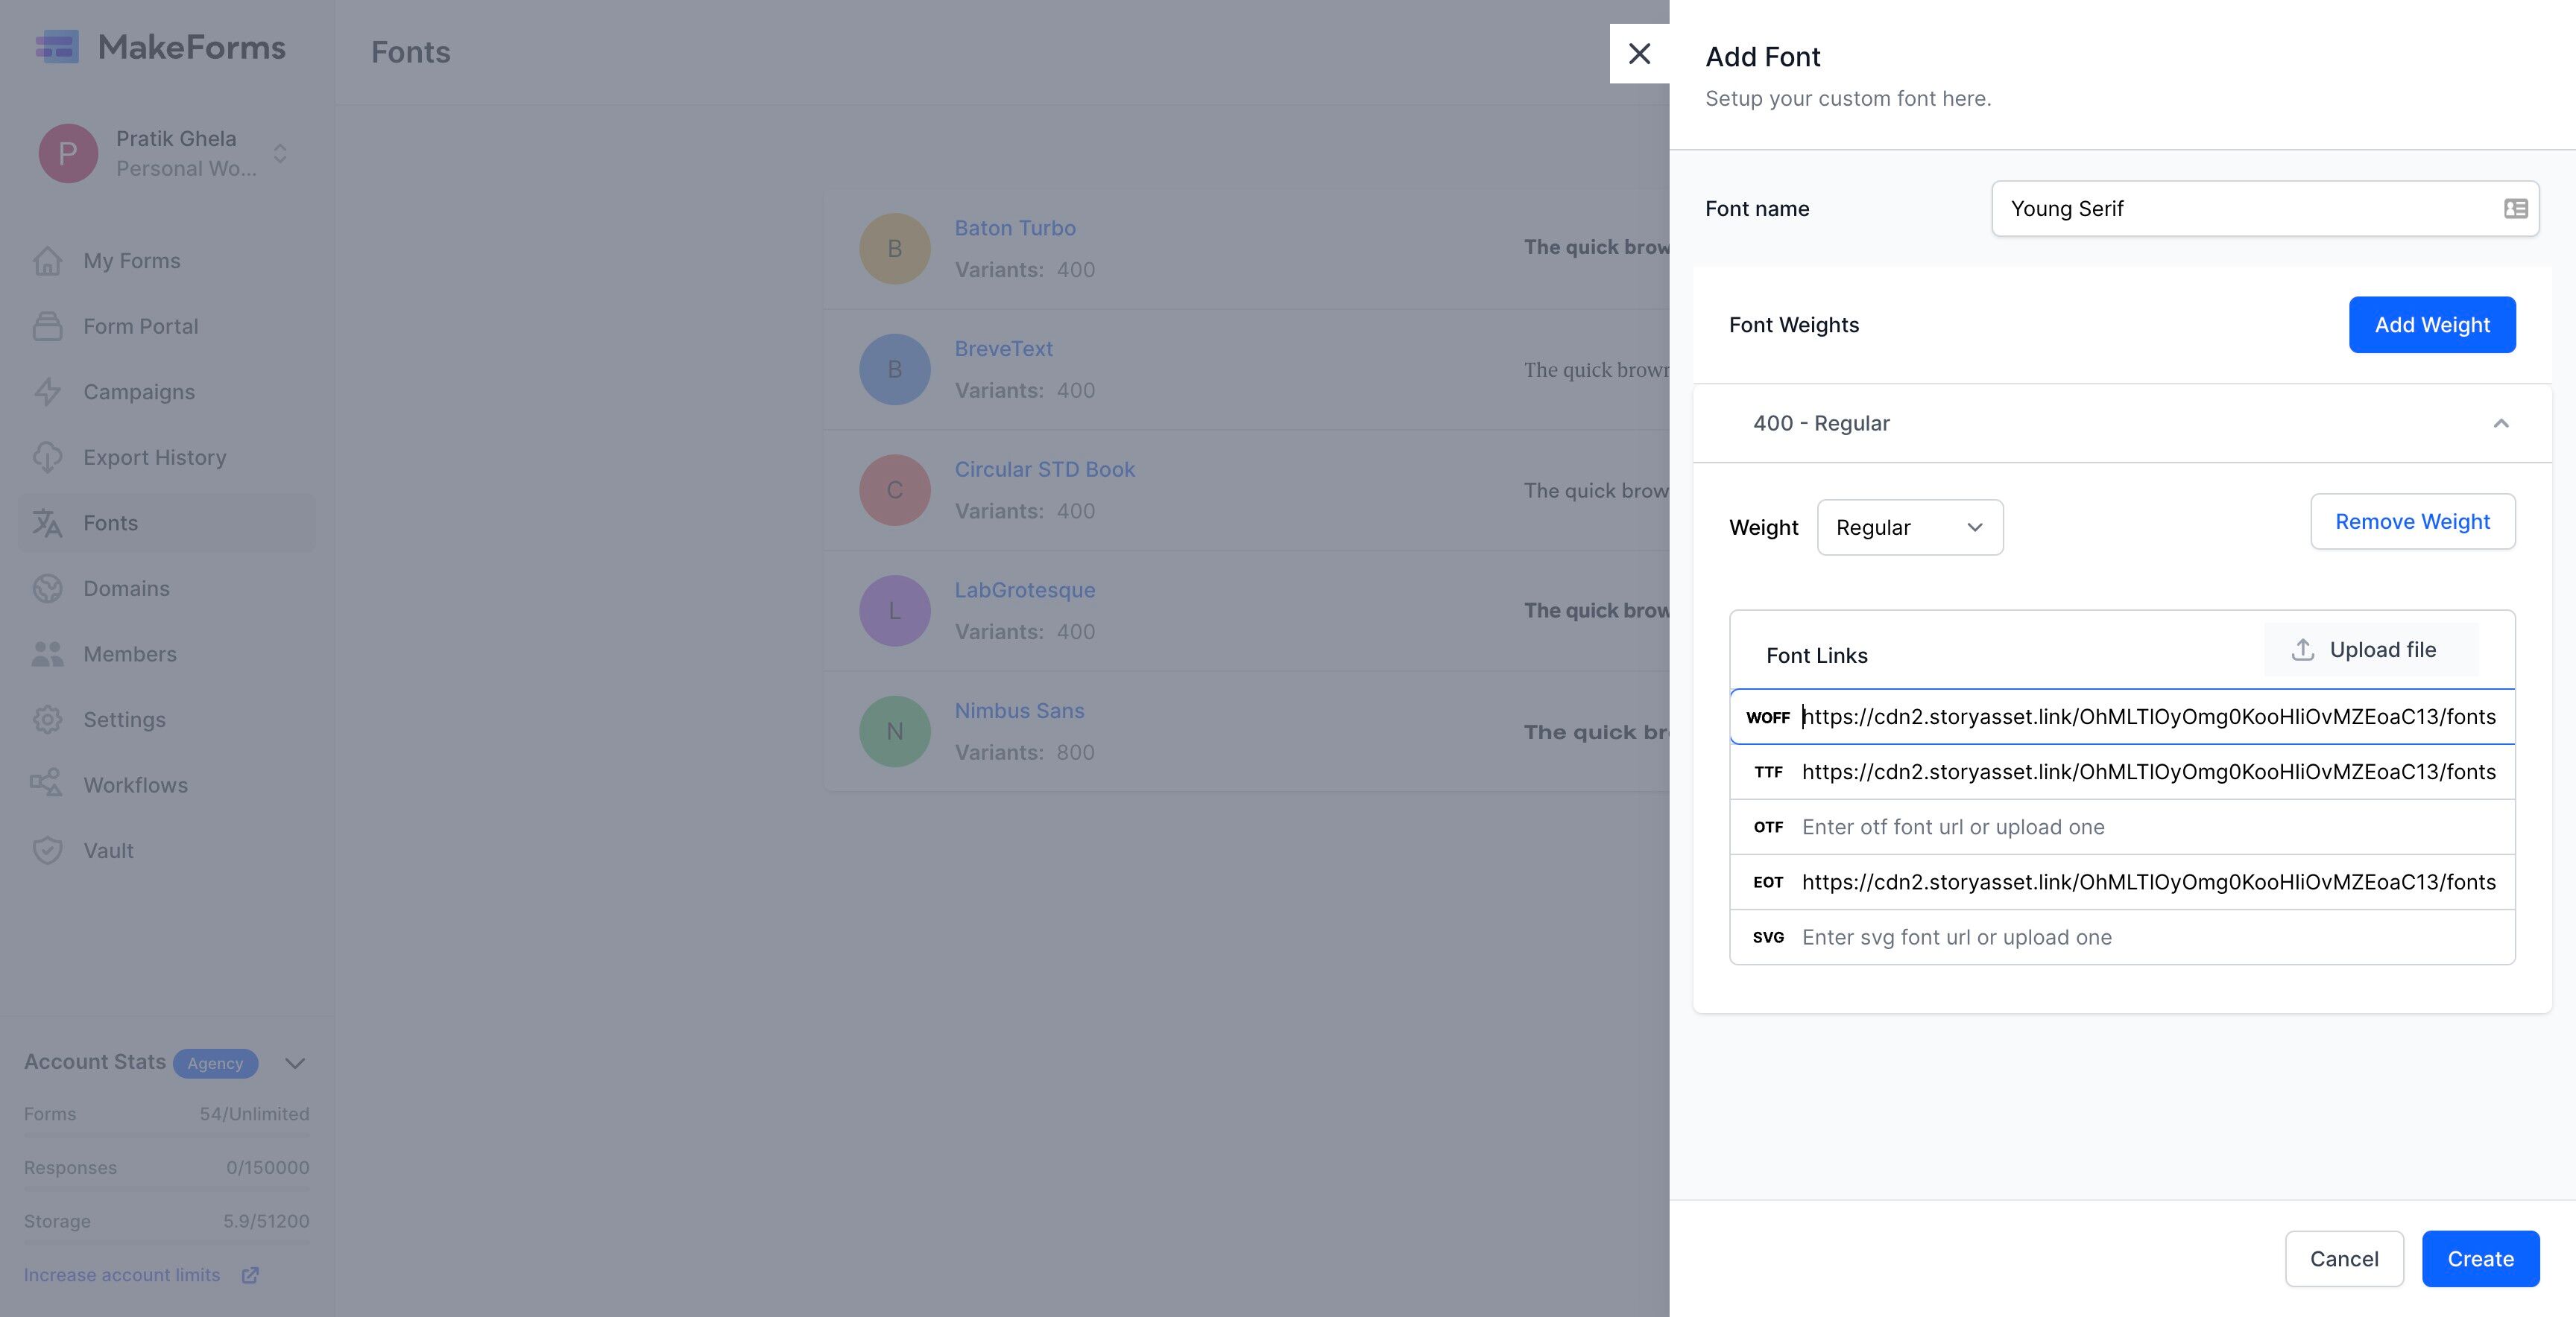The height and width of the screenshot is (1317, 2576).
Task: Open Export History
Action: pos(155,457)
